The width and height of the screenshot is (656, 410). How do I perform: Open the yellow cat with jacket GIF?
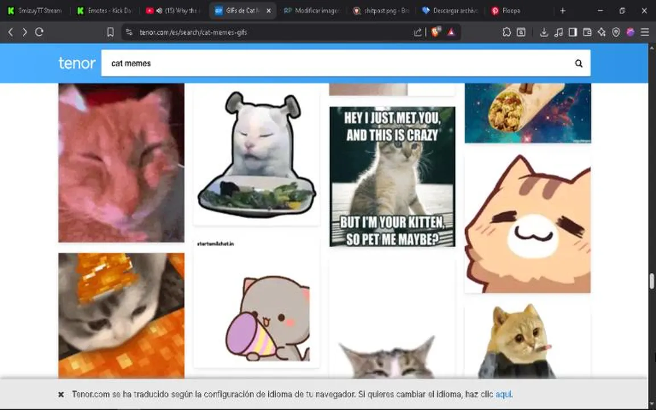[x=528, y=342]
